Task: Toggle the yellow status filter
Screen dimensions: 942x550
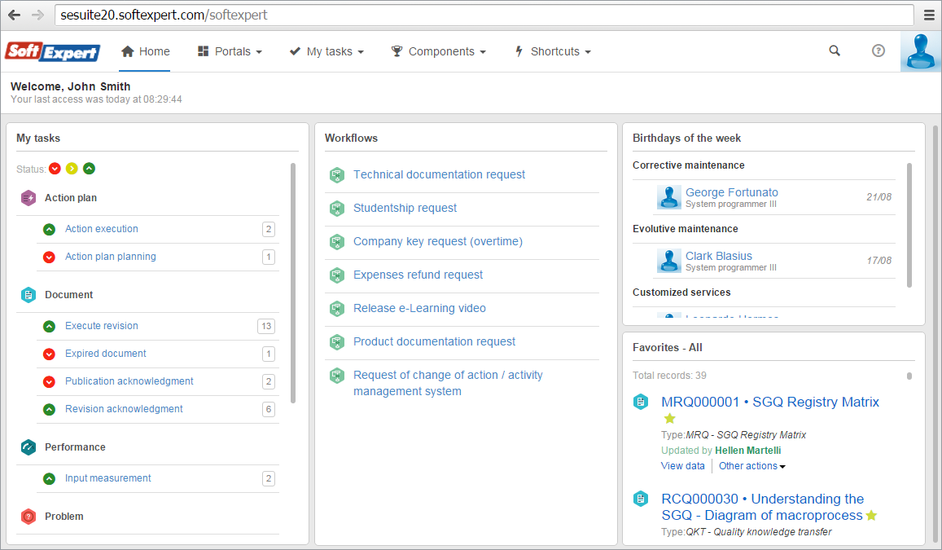Action: (72, 169)
